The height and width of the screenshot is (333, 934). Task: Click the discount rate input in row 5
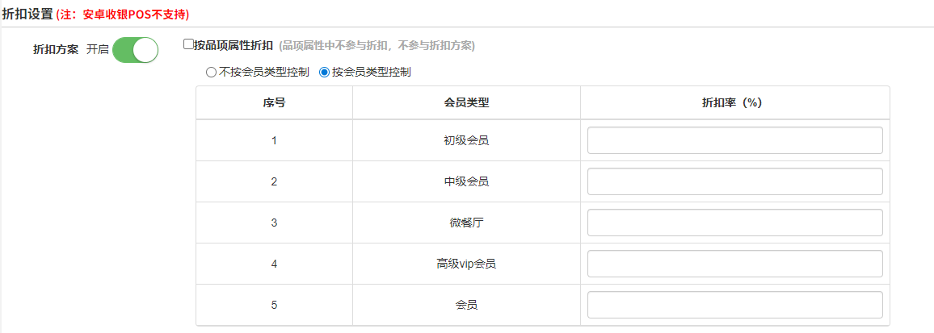pyautogui.click(x=734, y=305)
